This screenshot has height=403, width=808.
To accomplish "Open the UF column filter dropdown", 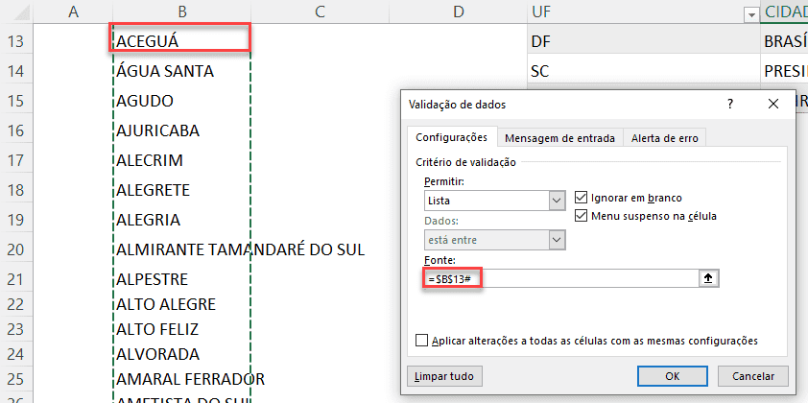I will coord(750,13).
